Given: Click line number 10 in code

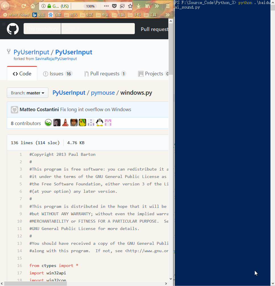Looking at the screenshot, I should click(19, 221).
